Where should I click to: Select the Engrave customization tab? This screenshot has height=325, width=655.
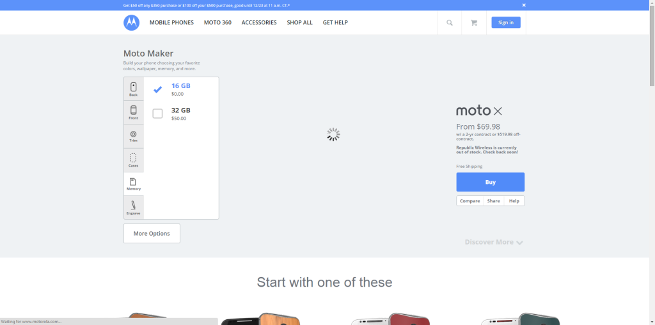[134, 208]
